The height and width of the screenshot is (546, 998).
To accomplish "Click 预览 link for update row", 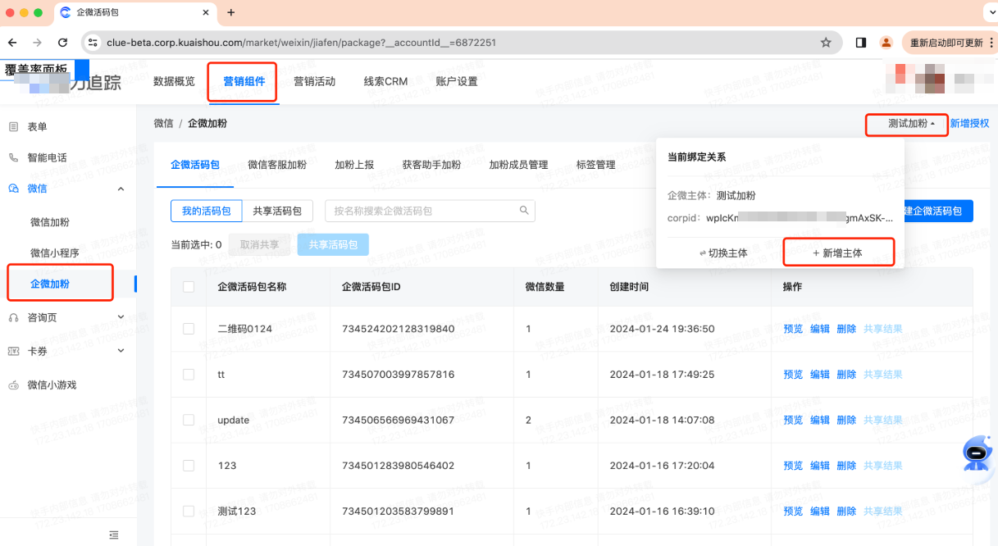I will pyautogui.click(x=791, y=419).
